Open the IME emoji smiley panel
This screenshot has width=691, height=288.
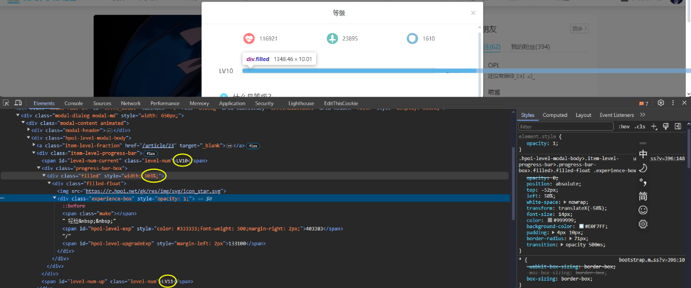643,210
